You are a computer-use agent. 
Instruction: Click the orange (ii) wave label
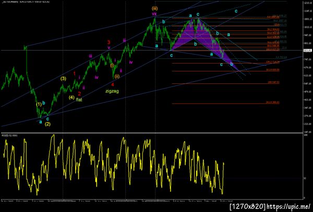pos(117,77)
